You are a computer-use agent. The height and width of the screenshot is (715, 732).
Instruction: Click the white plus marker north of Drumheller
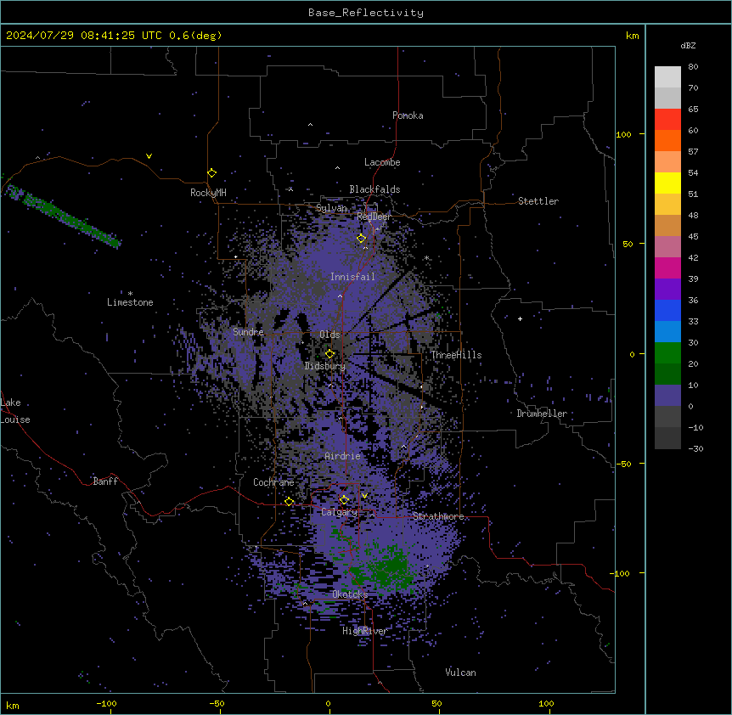520,318
